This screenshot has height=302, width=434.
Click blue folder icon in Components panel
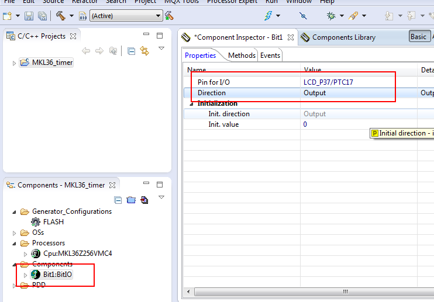[x=131, y=200]
